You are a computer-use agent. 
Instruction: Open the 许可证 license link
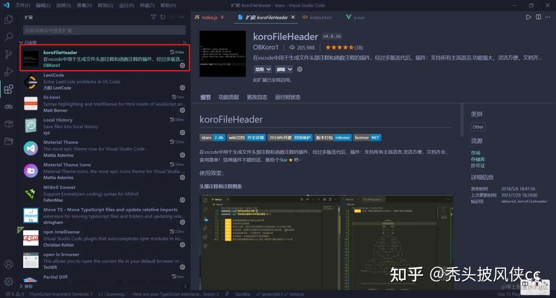(478, 166)
